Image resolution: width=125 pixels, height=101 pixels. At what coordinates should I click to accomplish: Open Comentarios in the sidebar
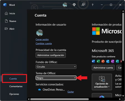click(x=16, y=86)
